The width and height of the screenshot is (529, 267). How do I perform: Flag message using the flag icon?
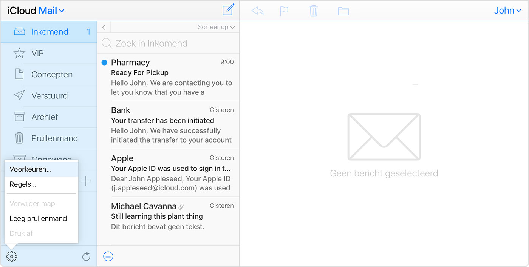pyautogui.click(x=284, y=11)
